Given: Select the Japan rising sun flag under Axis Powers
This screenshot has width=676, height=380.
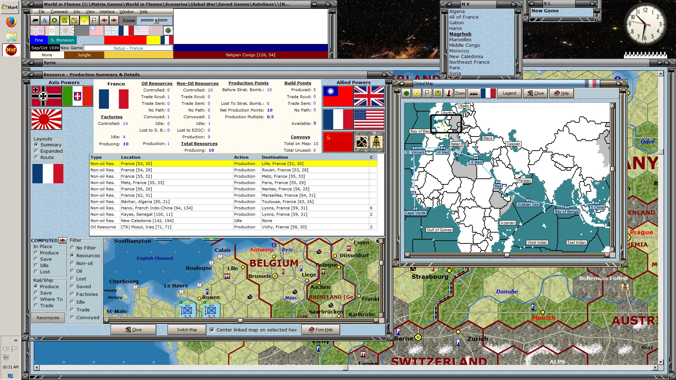Looking at the screenshot, I should 46,119.
